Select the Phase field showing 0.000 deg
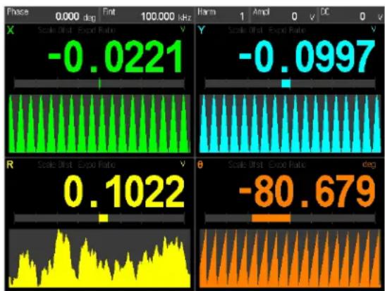The height and width of the screenshot is (291, 385). 51,15
